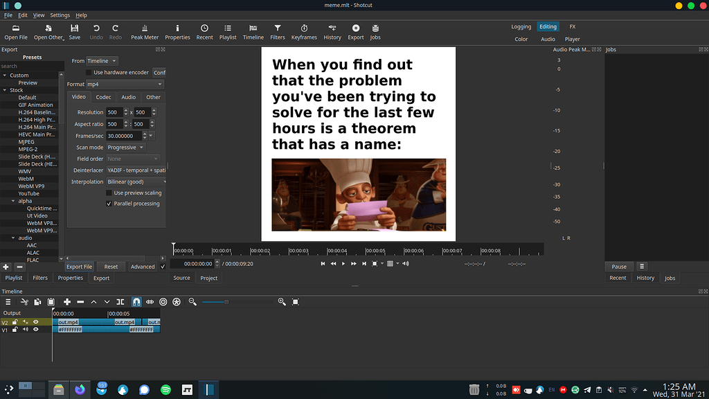
Task: Switch to the Filters bottom tab
Action: click(39, 278)
